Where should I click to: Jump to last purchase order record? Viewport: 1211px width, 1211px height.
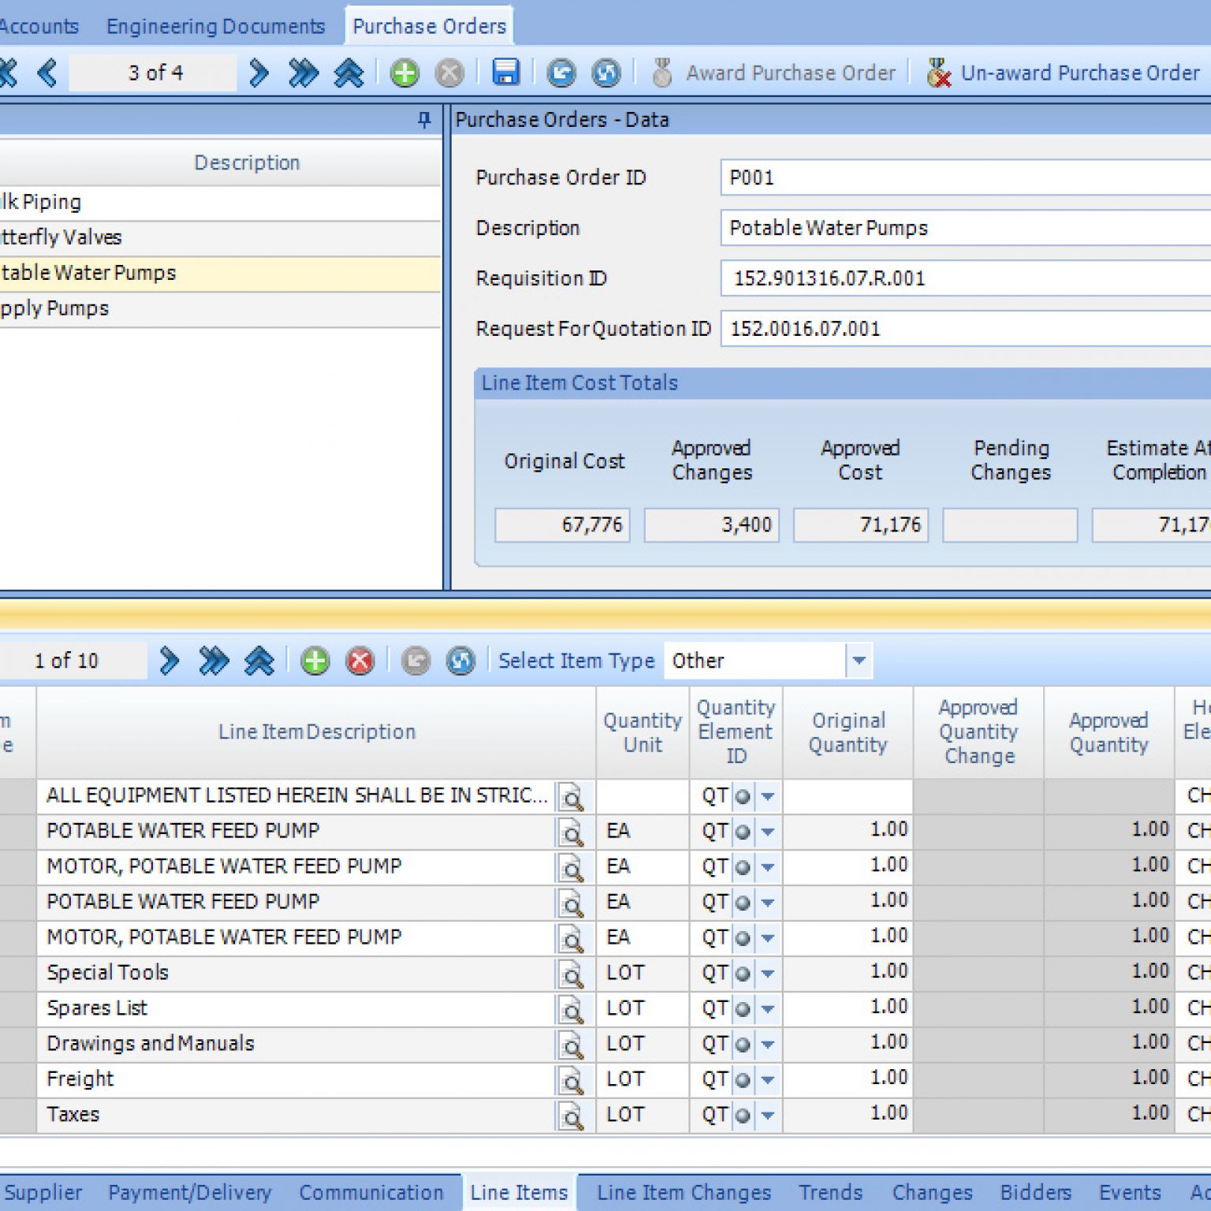click(x=303, y=73)
